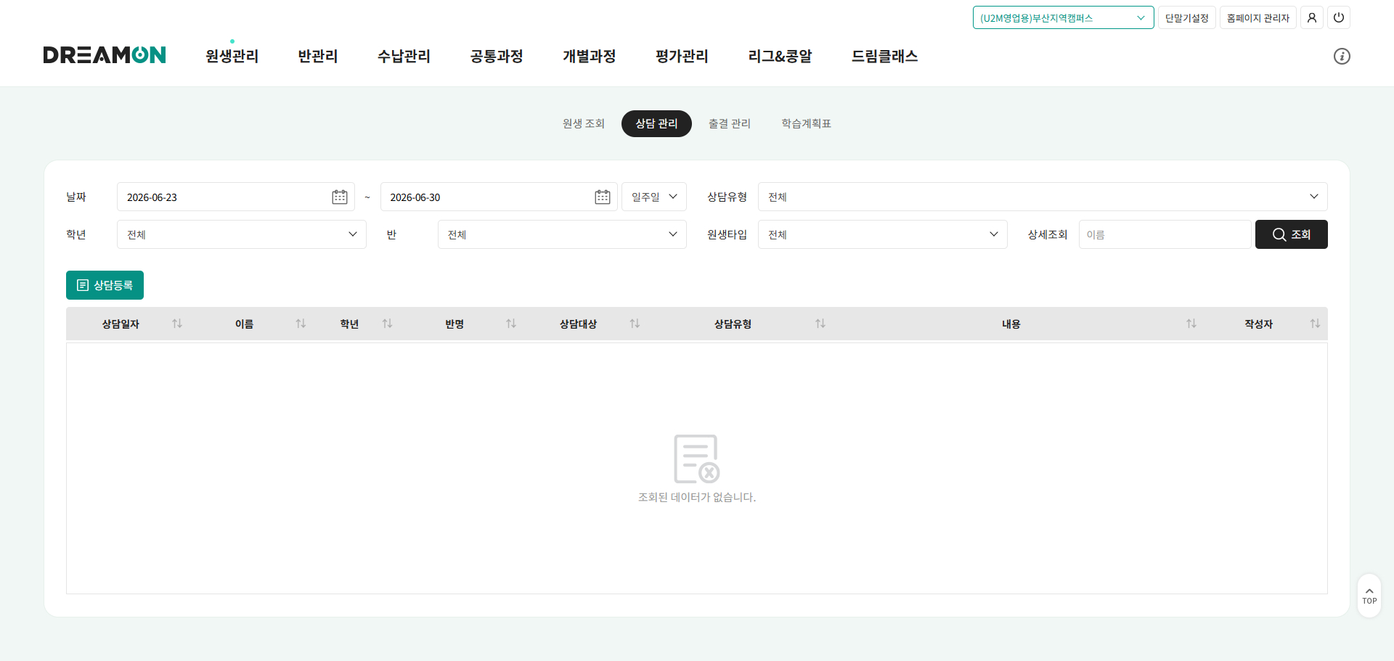Expand the campus selector dropdown

tap(1063, 17)
